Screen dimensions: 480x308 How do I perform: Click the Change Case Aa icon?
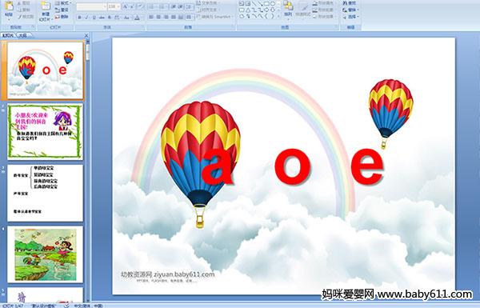[126, 18]
